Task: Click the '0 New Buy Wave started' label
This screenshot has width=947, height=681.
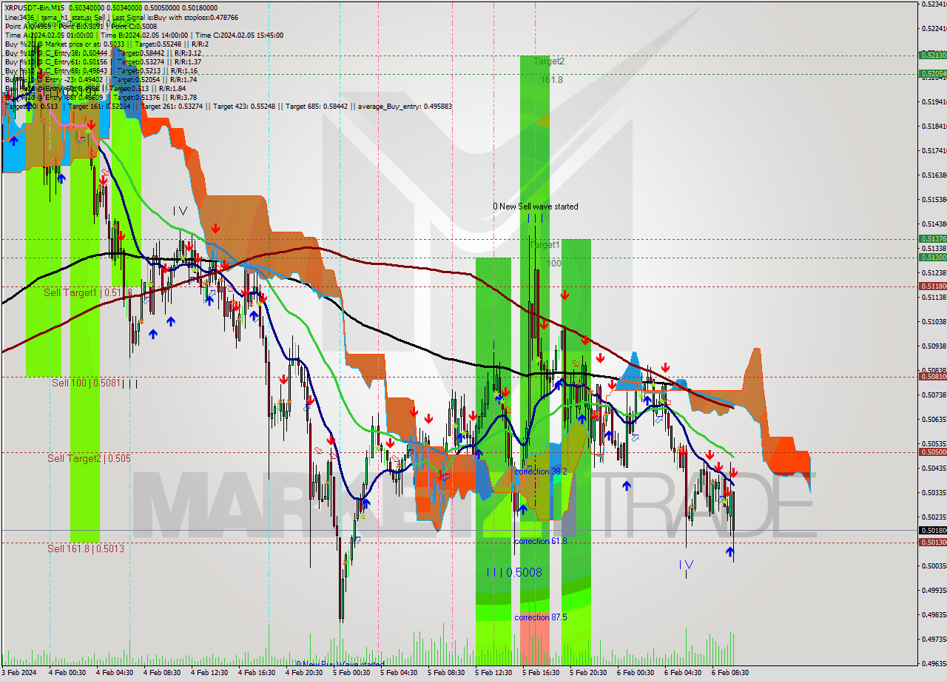Action: 340,664
